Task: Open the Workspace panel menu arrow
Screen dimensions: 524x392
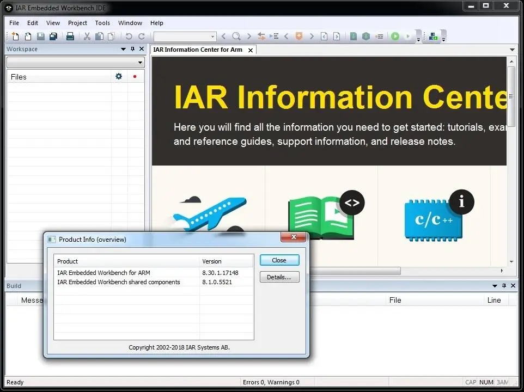Action: tap(123, 49)
